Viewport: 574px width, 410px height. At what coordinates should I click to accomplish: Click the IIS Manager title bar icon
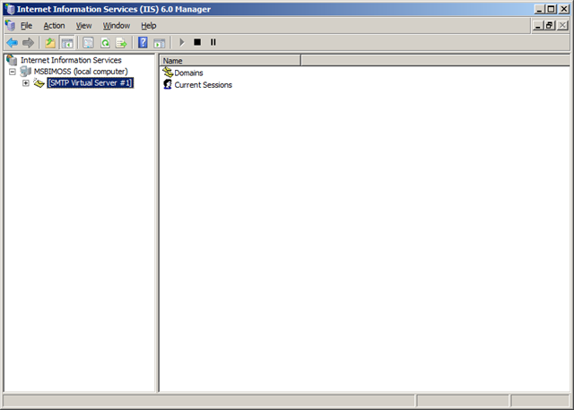10,9
